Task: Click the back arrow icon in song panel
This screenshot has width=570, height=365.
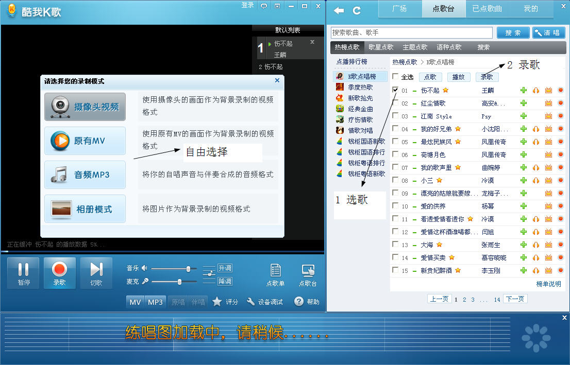Action: [339, 10]
